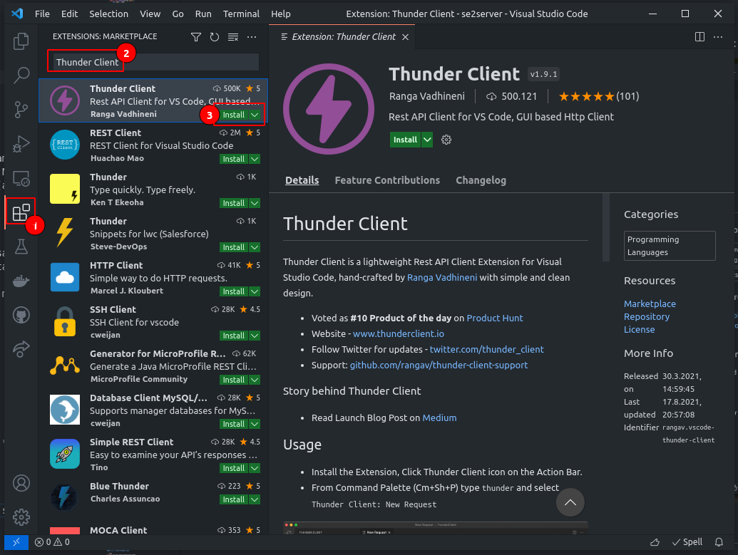Select SSH Client extension in list

(153, 322)
